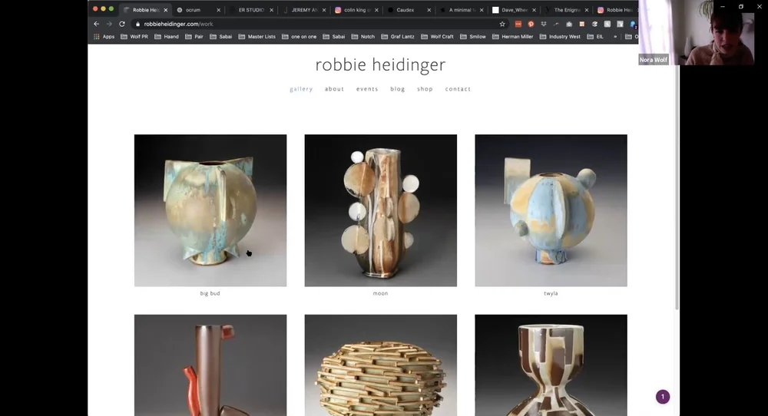The image size is (768, 416).
Task: Close the active Robbie Heidinger tab
Action: pyautogui.click(x=166, y=10)
